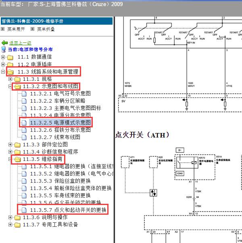Click the current-section computer icon
This screenshot has height=243, width=242.
point(3,49)
